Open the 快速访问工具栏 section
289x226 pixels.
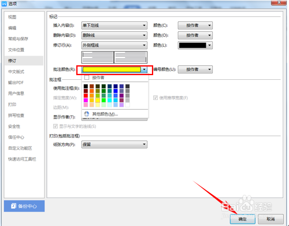(24, 159)
